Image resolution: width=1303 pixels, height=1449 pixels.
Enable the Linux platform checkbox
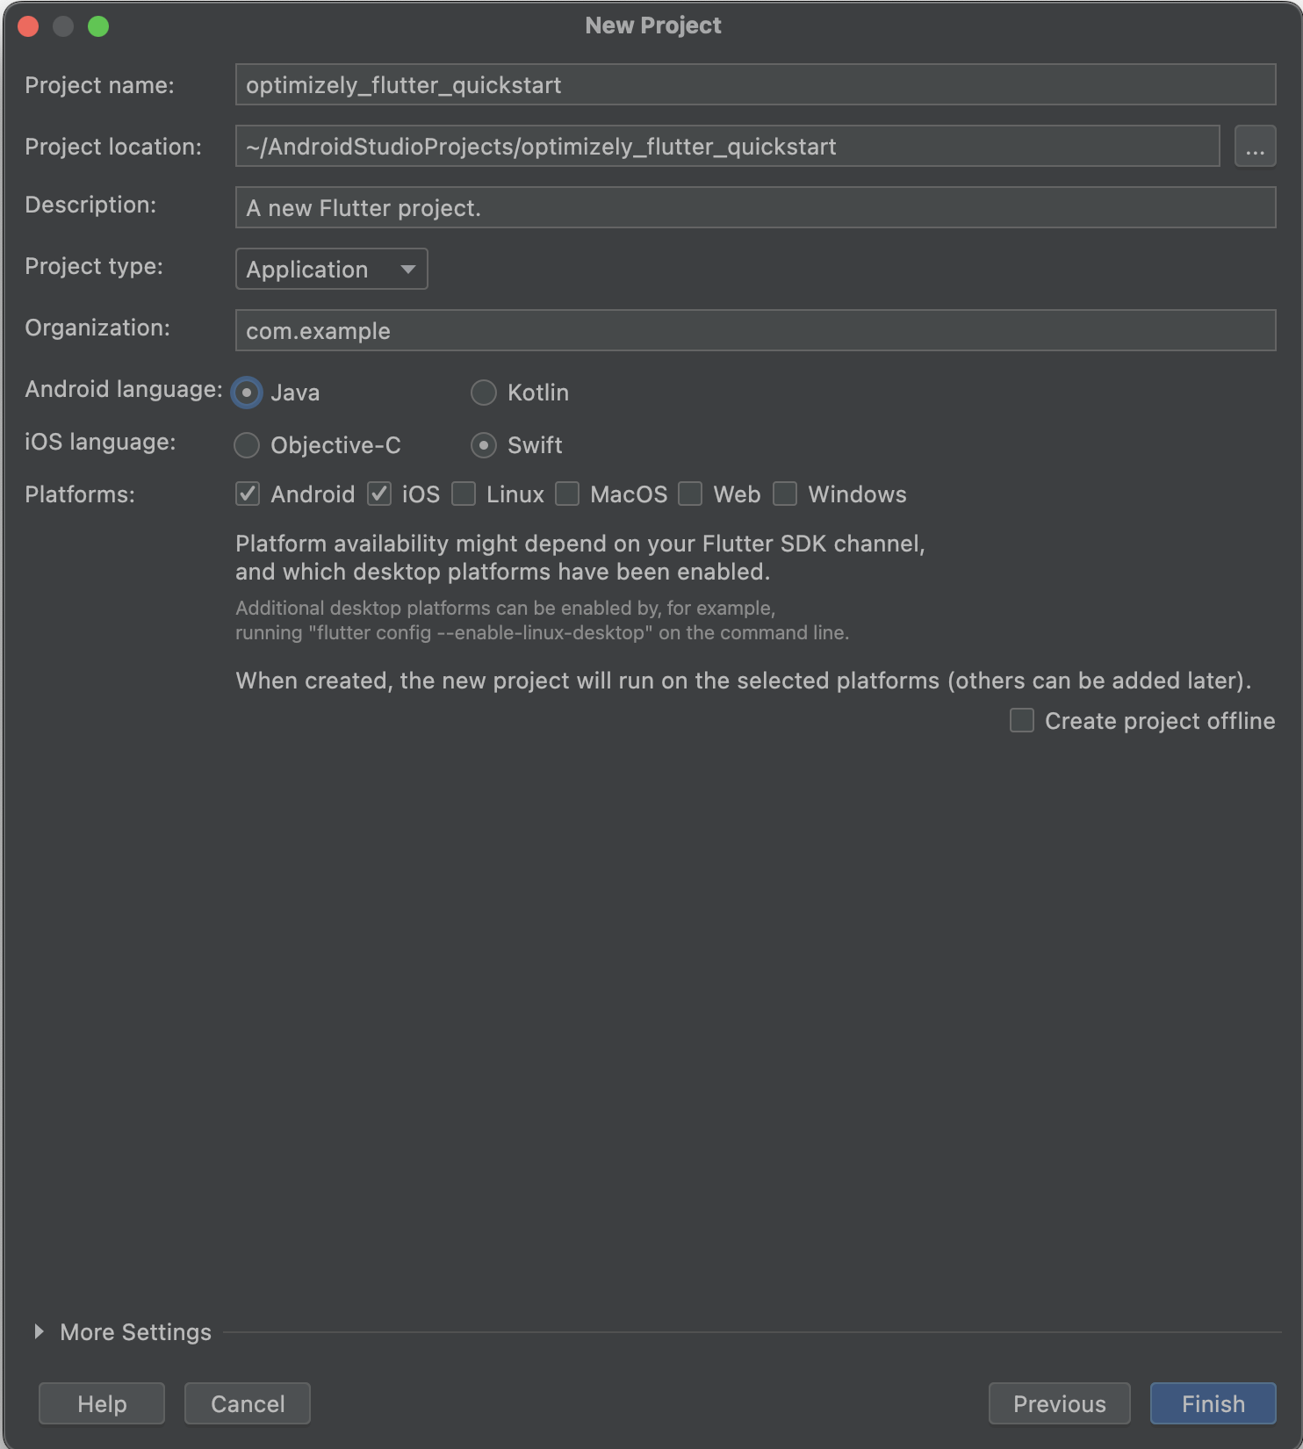coord(464,494)
